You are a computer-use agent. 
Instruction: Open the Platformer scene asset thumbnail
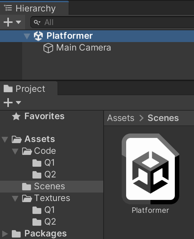(x=150, y=169)
